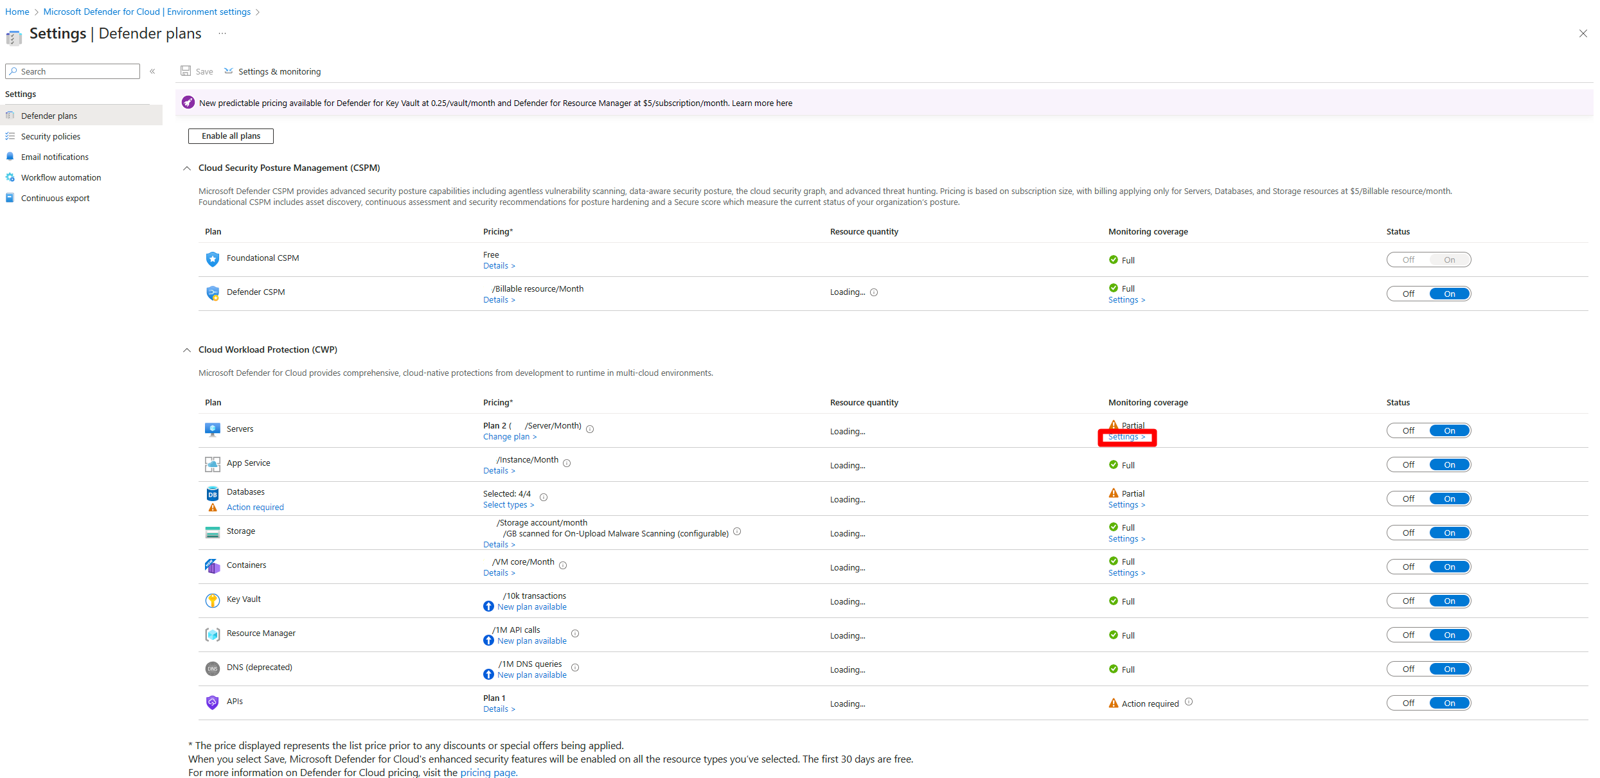Open the ellipsis more options next to title

tap(222, 33)
